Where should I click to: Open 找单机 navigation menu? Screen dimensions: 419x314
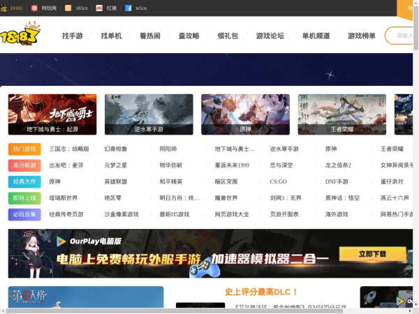(x=111, y=36)
